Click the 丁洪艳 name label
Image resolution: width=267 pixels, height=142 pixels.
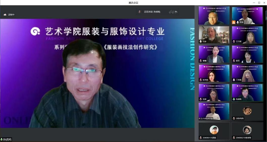click(x=239, y=80)
